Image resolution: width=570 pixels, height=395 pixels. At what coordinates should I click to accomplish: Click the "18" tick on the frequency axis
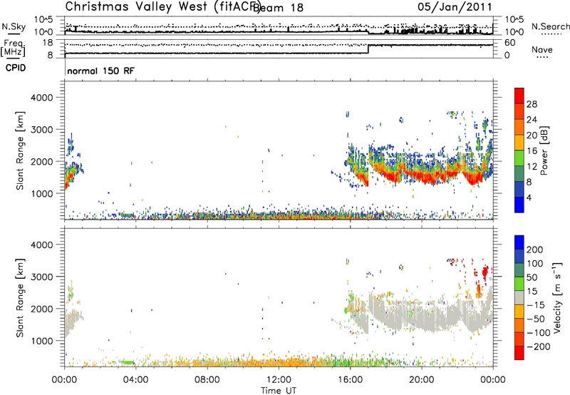click(x=48, y=43)
